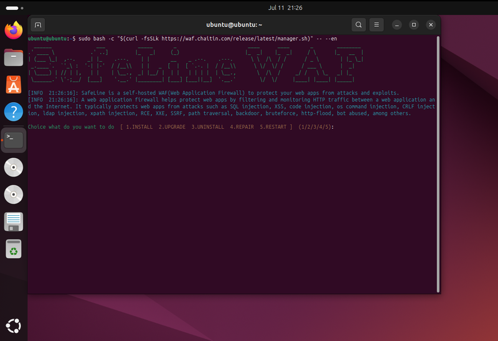This screenshot has width=498, height=341.
Task: Click the terminal vertical scrollbar
Action: point(438,164)
